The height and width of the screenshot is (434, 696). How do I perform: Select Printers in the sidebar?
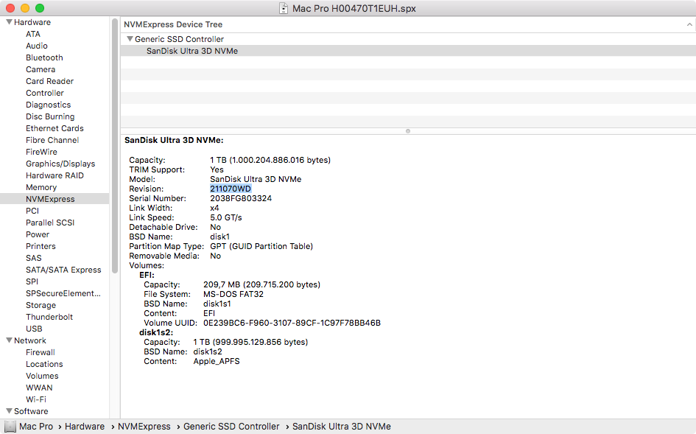click(x=41, y=246)
